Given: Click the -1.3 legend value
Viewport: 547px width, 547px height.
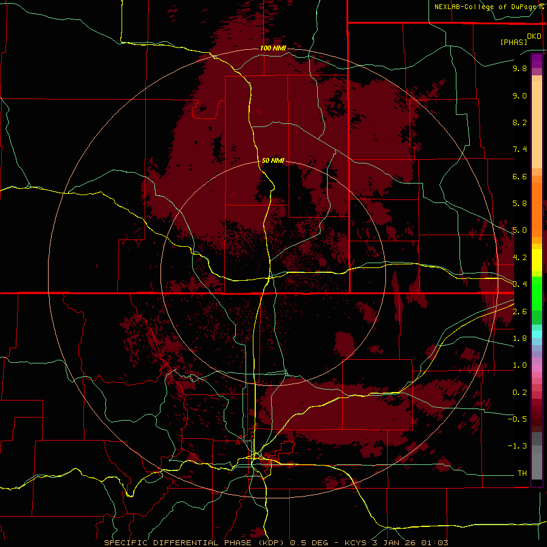Looking at the screenshot, I should point(517,446).
